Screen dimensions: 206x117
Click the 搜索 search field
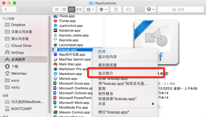tap(181, 9)
